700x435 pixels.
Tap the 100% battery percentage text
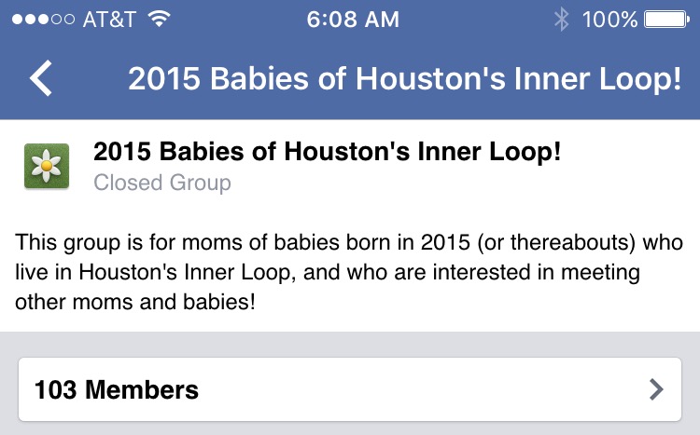coord(609,20)
